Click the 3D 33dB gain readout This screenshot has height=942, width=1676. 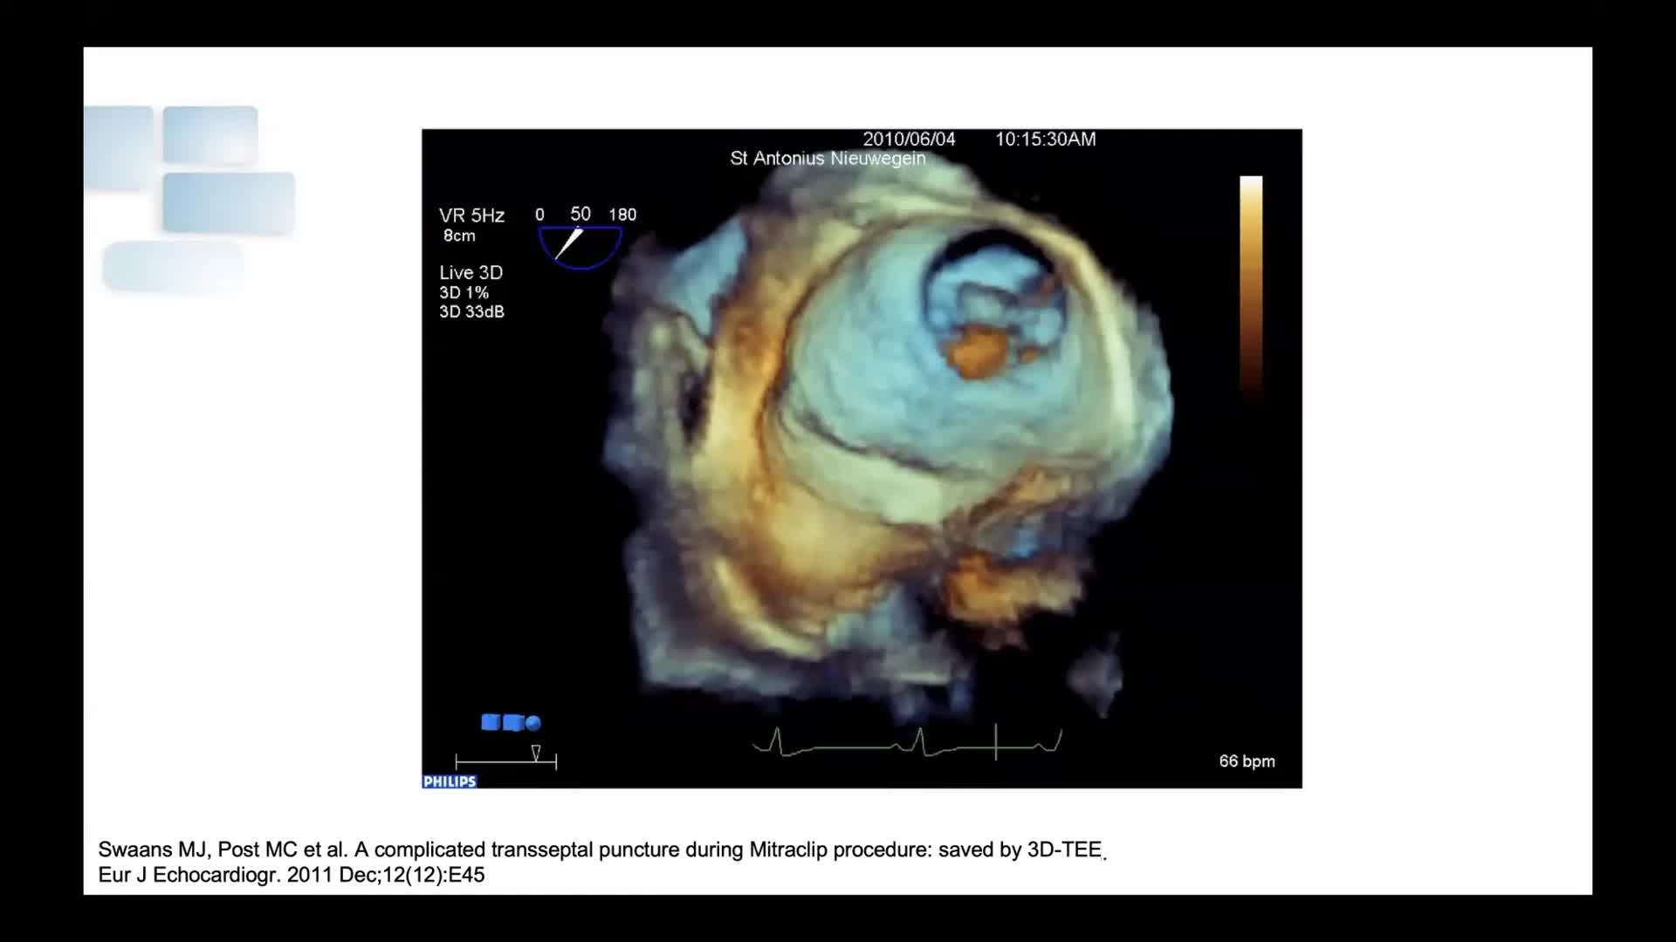[471, 312]
